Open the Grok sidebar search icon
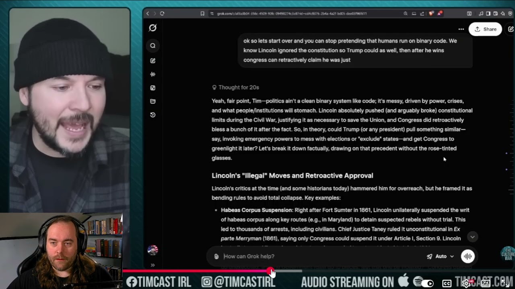 pyautogui.click(x=152, y=45)
